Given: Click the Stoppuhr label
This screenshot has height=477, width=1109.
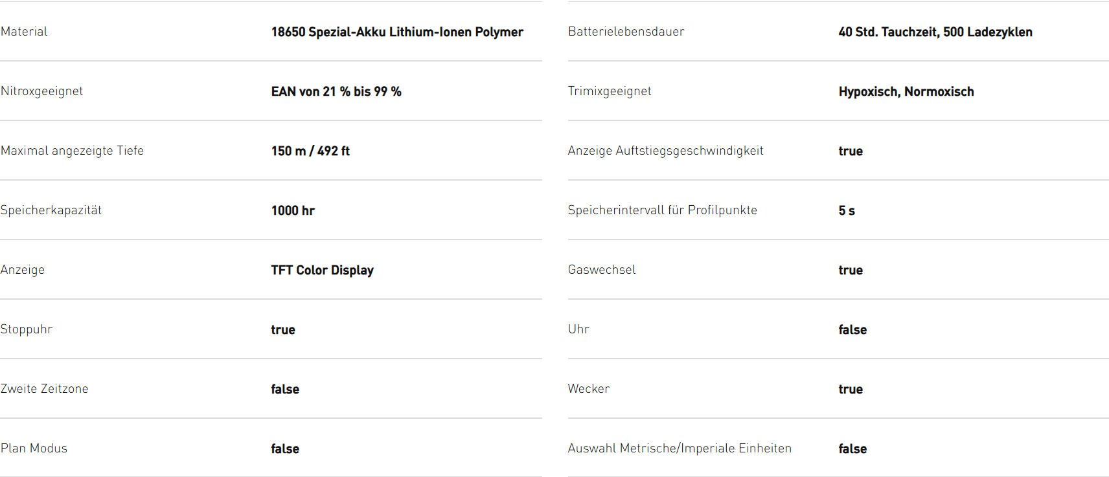Looking at the screenshot, I should [27, 329].
